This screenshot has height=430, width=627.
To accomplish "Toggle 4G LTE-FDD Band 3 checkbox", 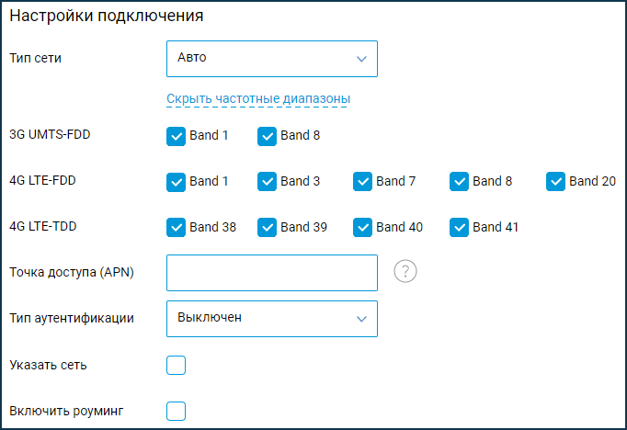I will click(x=267, y=181).
